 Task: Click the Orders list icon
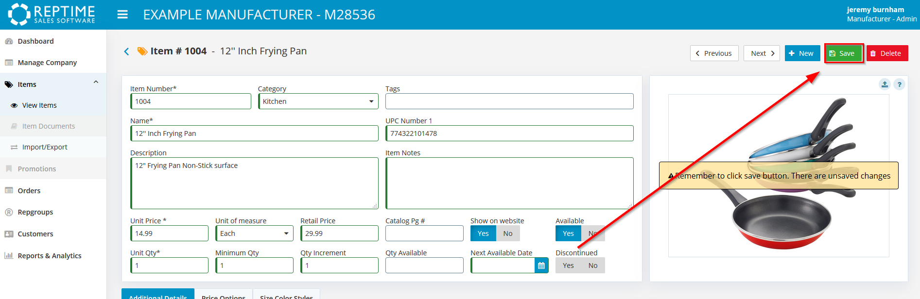tap(9, 191)
